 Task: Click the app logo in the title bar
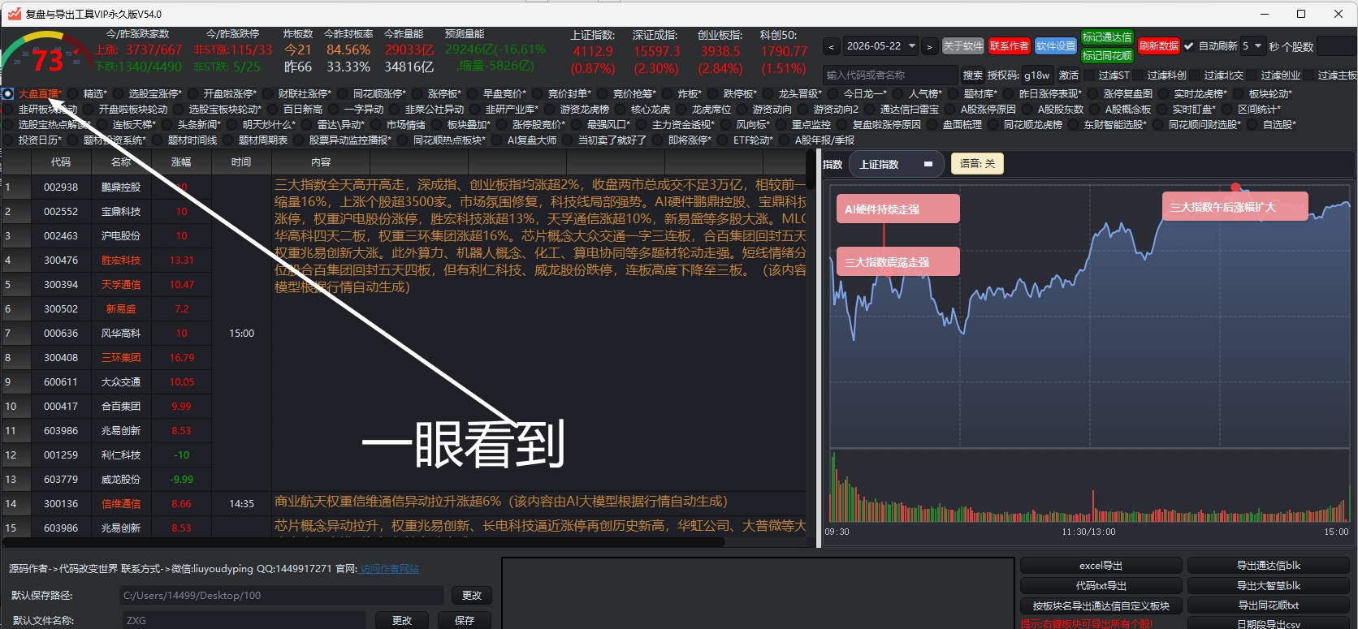click(14, 14)
